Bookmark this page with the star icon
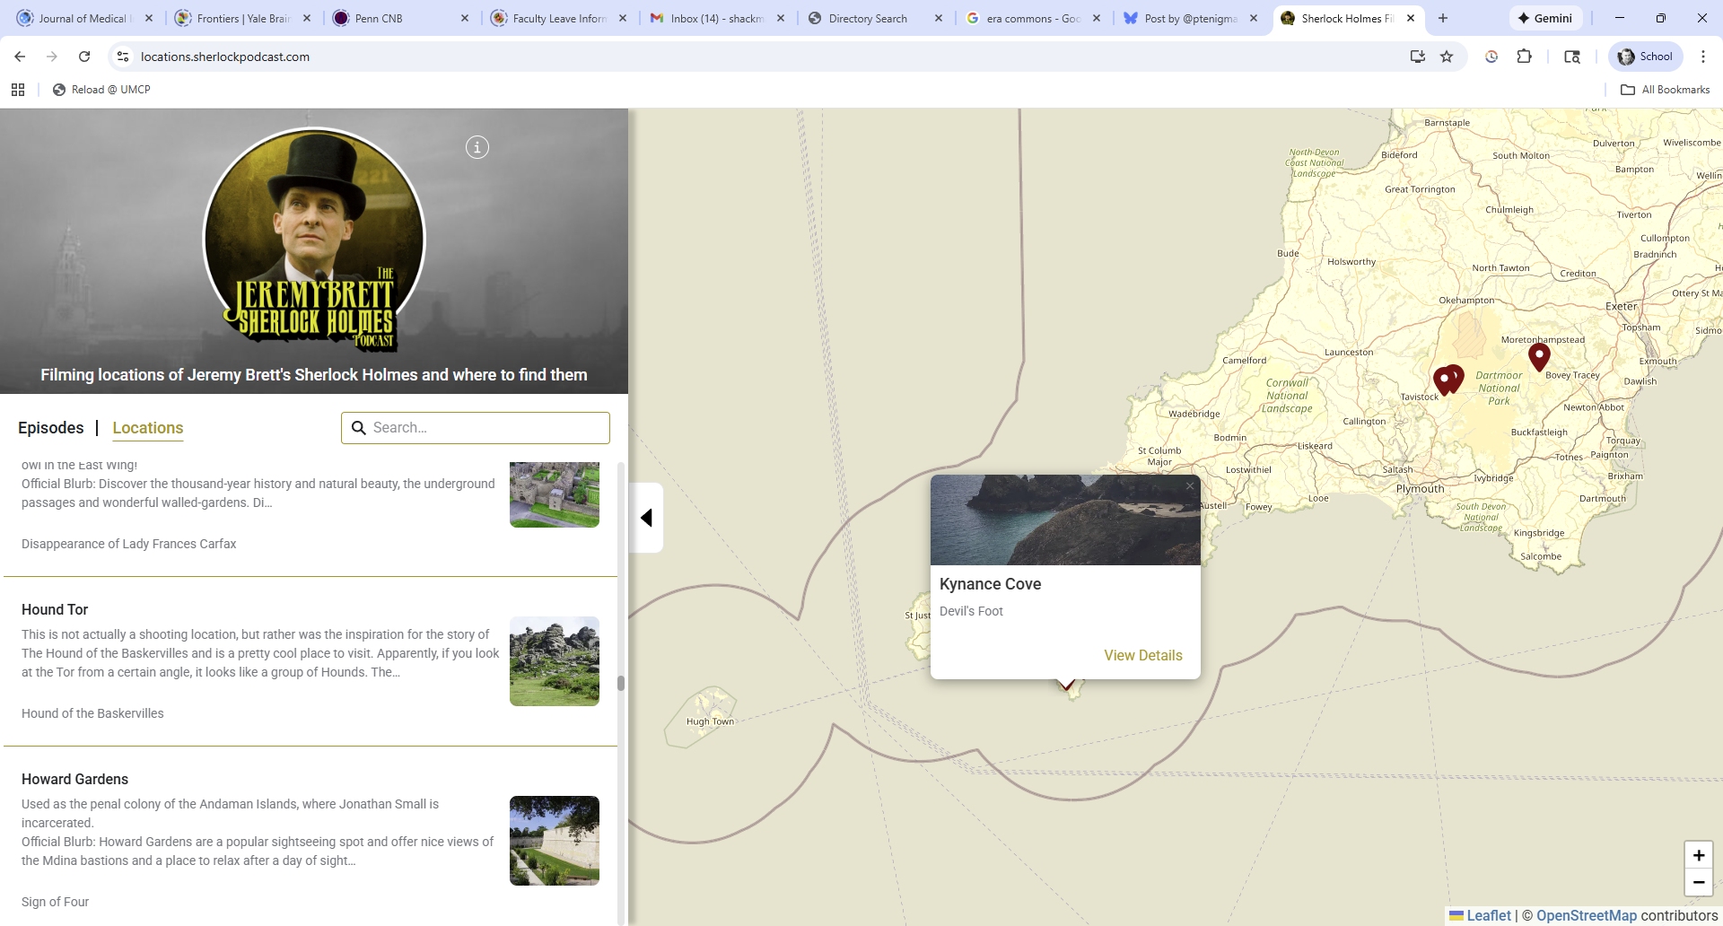Image resolution: width=1723 pixels, height=926 pixels. (x=1447, y=57)
